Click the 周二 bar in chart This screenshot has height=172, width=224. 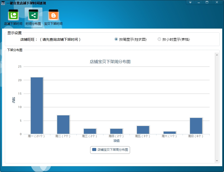63,125
